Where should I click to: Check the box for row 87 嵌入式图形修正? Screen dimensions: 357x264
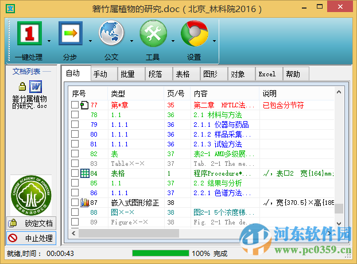coord(75,203)
